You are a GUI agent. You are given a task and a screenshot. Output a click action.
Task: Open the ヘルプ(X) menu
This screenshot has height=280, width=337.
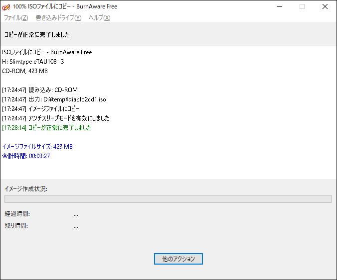click(100, 18)
